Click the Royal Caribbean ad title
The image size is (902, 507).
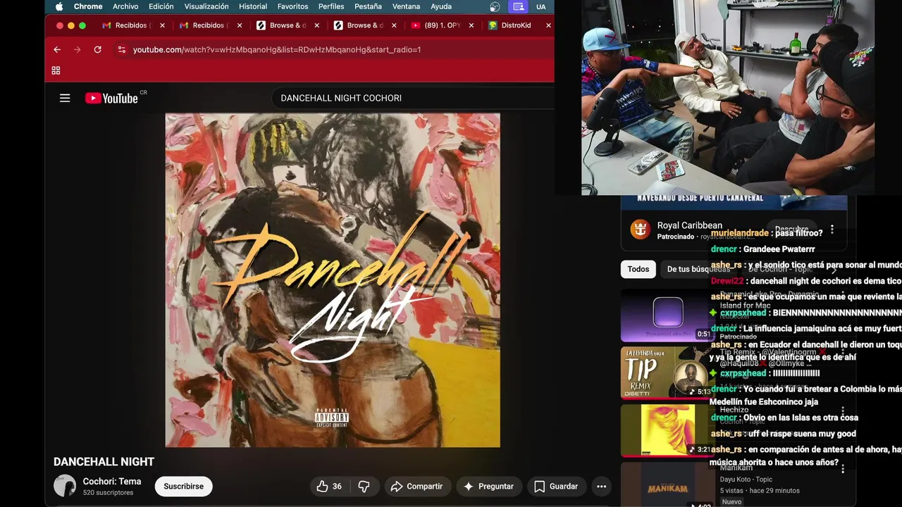[x=689, y=225]
